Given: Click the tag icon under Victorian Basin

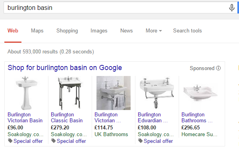Looking at the screenshot, I should coord(10,141).
